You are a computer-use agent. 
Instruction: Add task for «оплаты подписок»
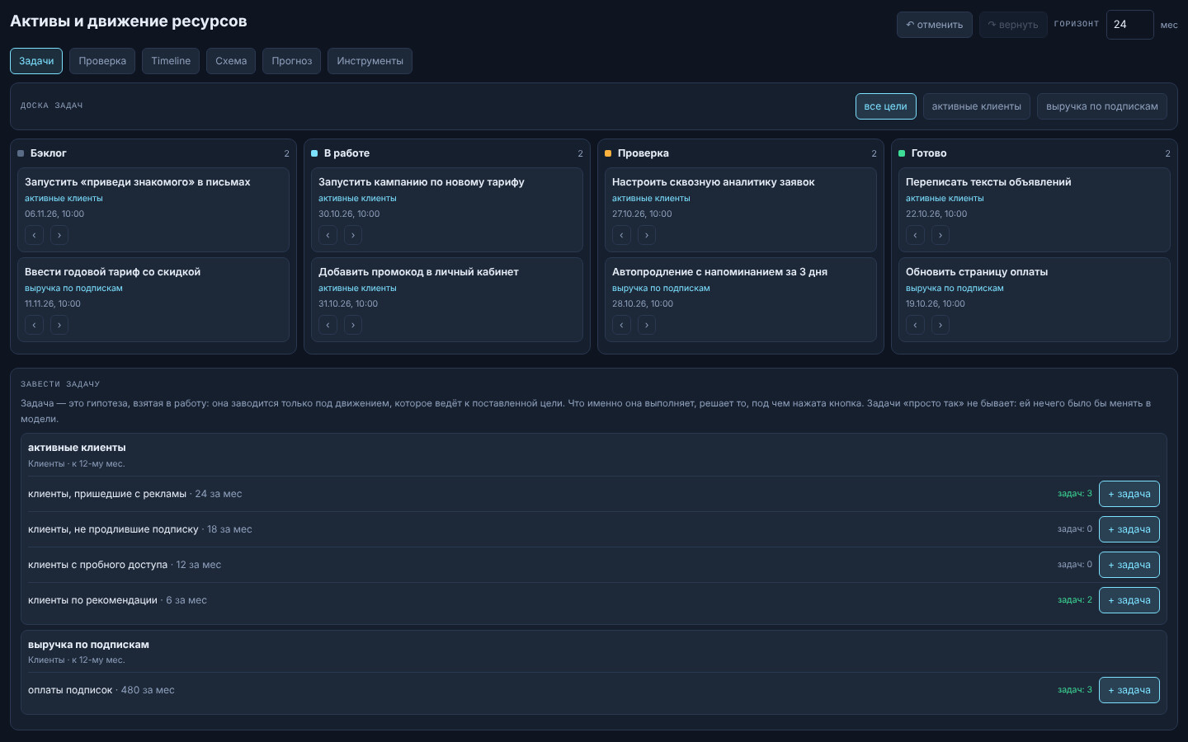(1129, 690)
